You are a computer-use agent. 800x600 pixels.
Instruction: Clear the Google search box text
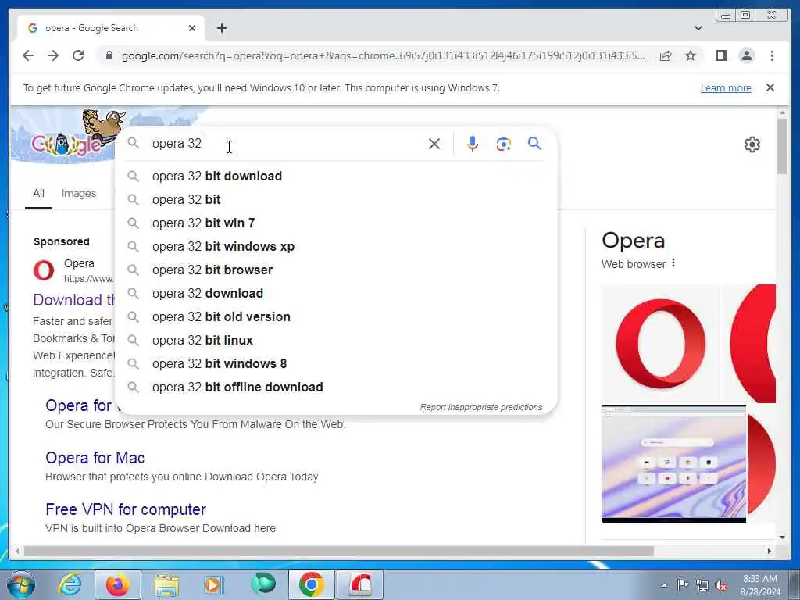coord(434,144)
